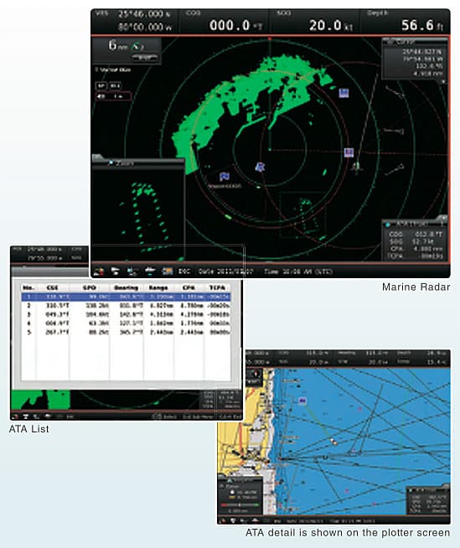Viewport: 460px width, 548px height.
Task: Click the second icon in radar bottom toolbar
Action: click(115, 271)
